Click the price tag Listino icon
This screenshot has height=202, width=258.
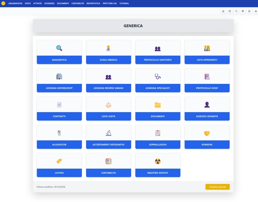pyautogui.click(x=59, y=161)
